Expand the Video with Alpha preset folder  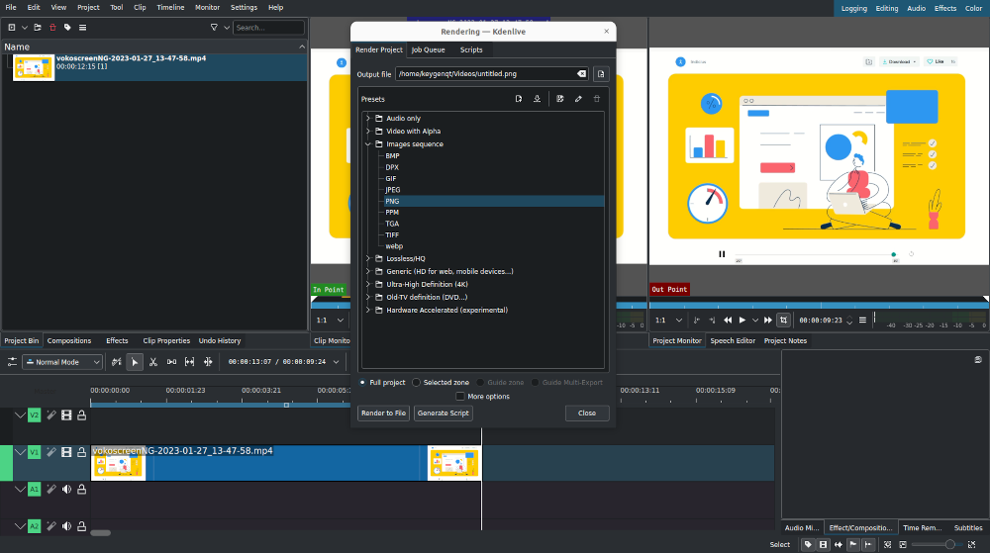coord(368,132)
